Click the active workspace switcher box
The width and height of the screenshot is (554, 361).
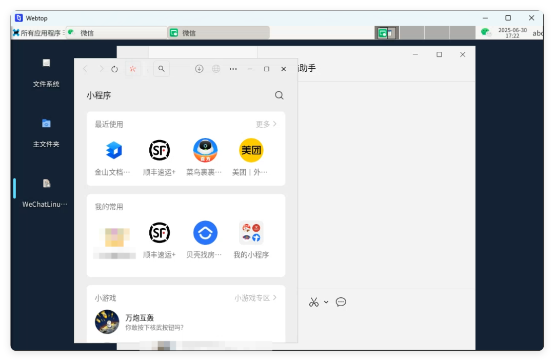click(387, 33)
